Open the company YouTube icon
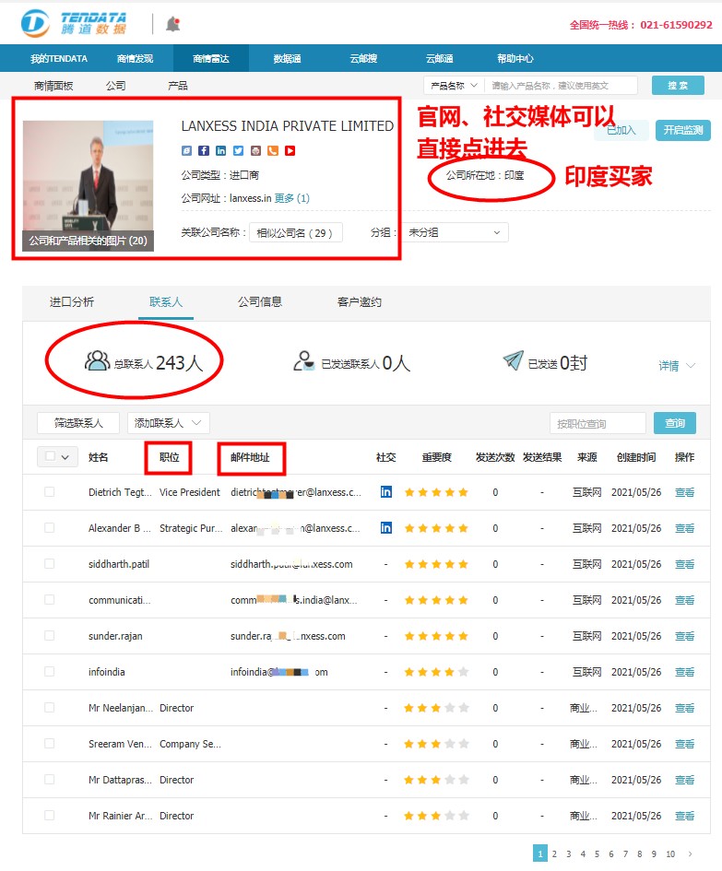This screenshot has width=722, height=871. point(290,150)
